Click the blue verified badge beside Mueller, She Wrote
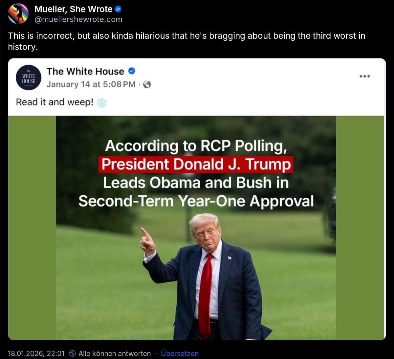The image size is (394, 359). click(118, 9)
